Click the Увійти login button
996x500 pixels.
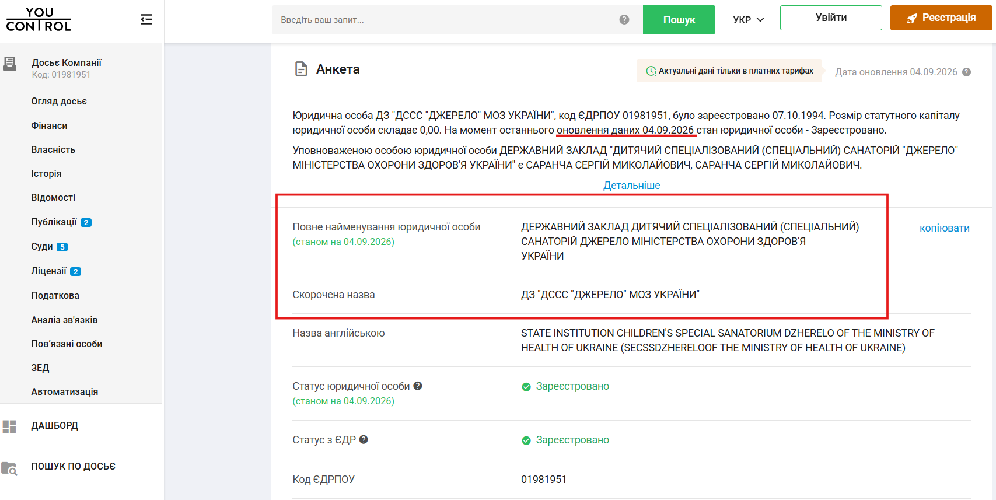(x=831, y=18)
